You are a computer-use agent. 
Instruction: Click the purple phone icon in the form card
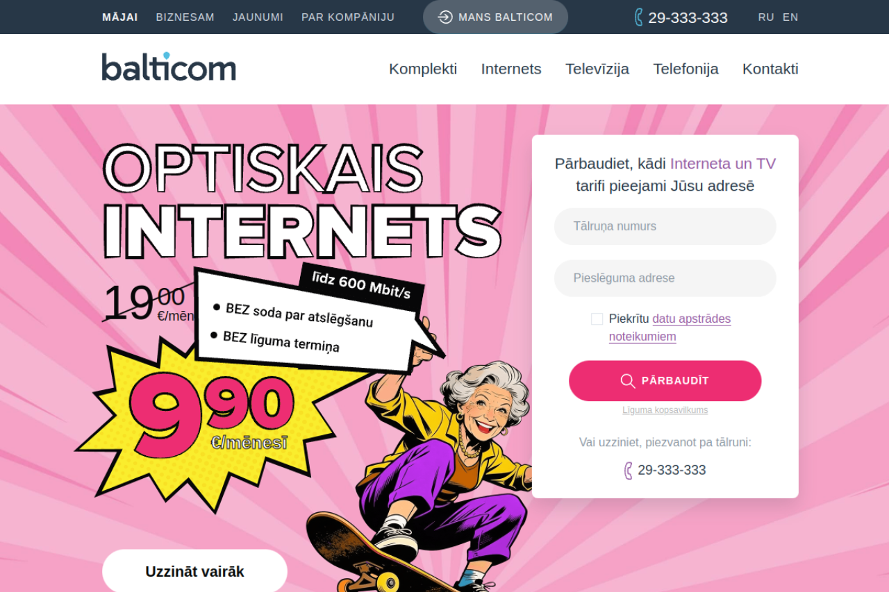point(628,471)
